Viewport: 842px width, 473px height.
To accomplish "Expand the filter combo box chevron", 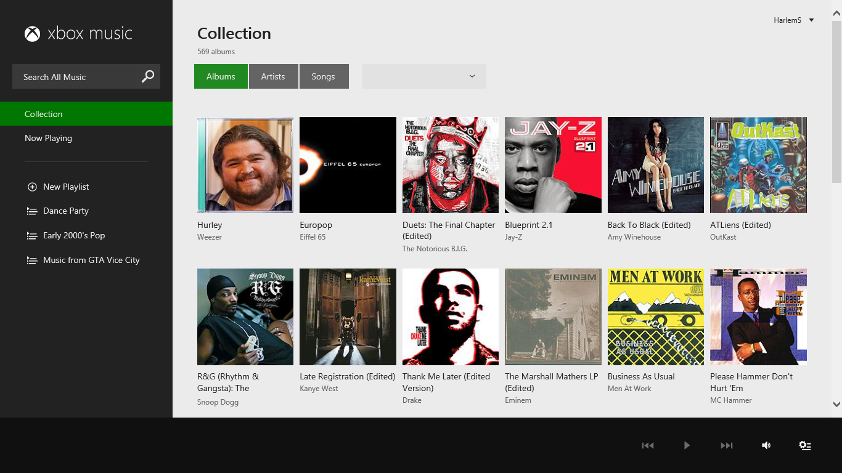I will point(472,76).
